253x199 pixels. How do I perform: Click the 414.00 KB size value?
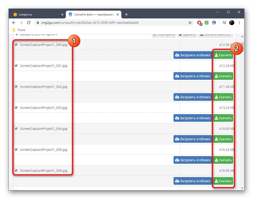[x=227, y=129]
